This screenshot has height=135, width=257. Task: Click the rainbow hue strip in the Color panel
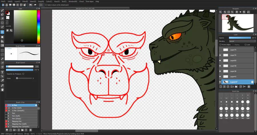39,27
